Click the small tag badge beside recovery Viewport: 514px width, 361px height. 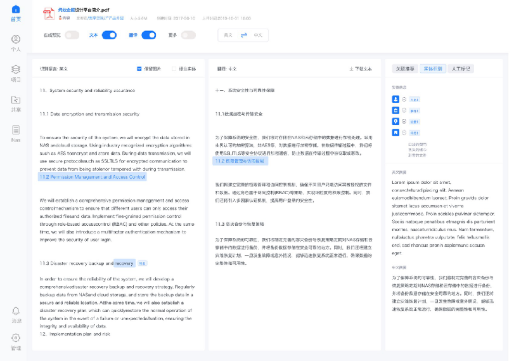142,263
